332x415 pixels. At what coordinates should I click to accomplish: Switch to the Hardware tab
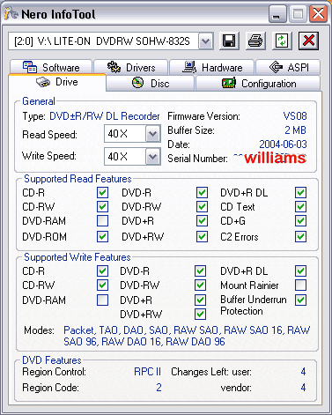[212, 67]
